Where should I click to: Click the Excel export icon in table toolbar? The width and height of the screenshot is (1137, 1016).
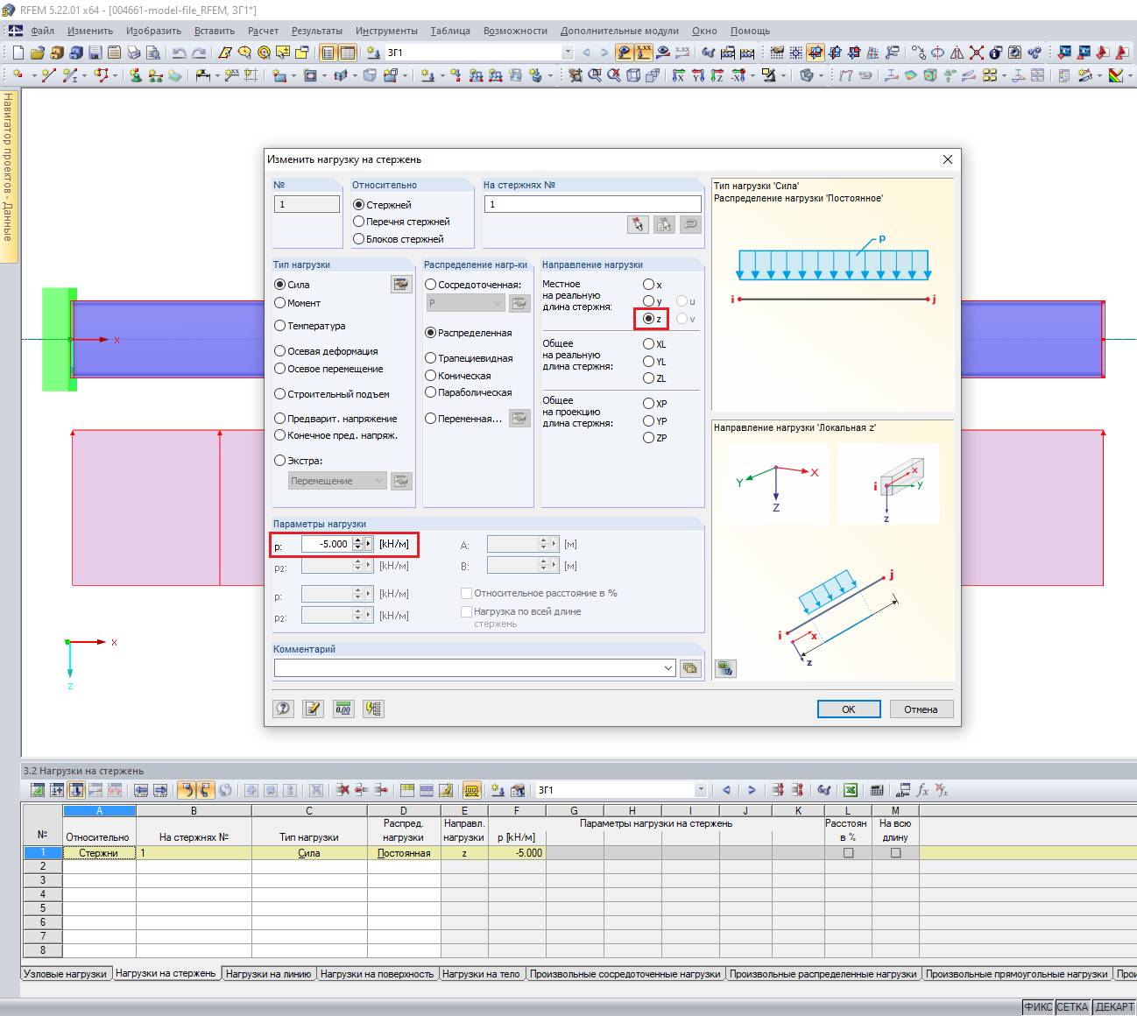point(850,790)
